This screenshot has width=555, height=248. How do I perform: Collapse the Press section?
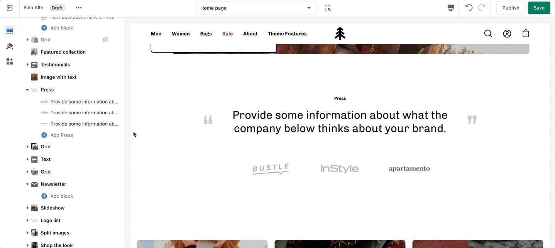[27, 90]
